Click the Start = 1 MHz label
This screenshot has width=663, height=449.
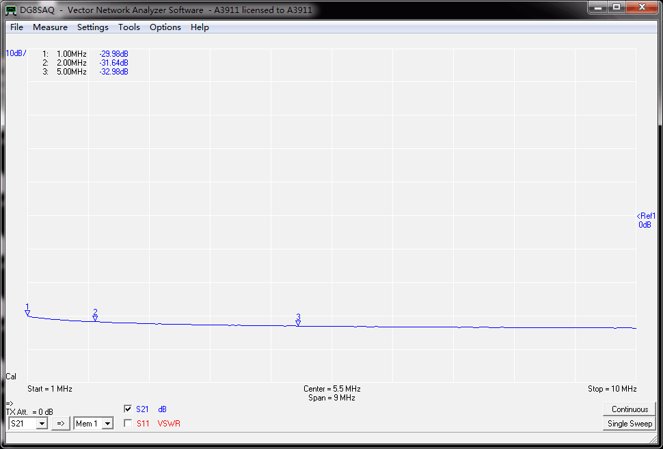coord(50,389)
